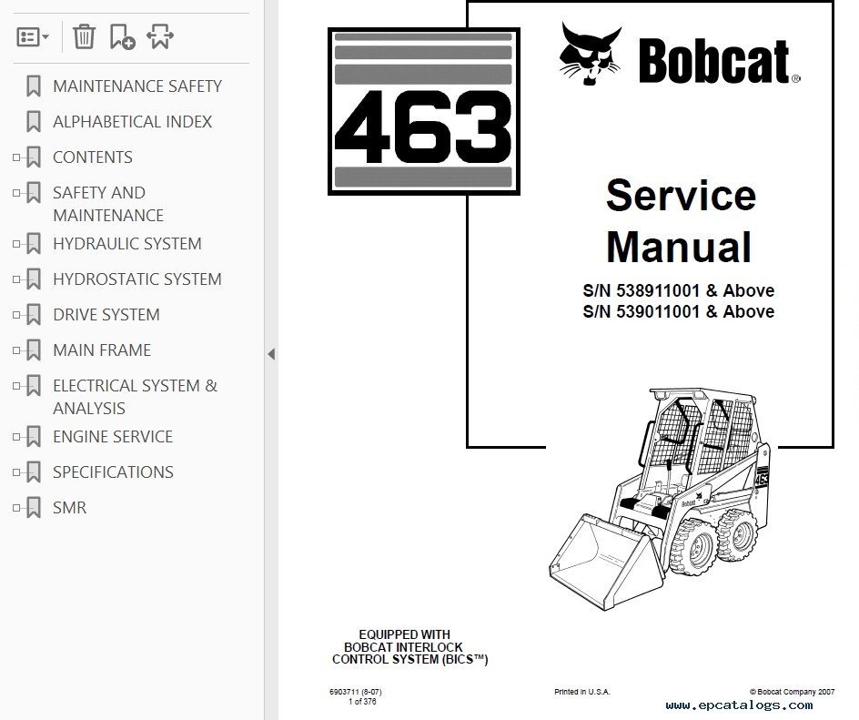The image size is (859, 720).
Task: Click the expand current bookmark icon
Action: (160, 36)
